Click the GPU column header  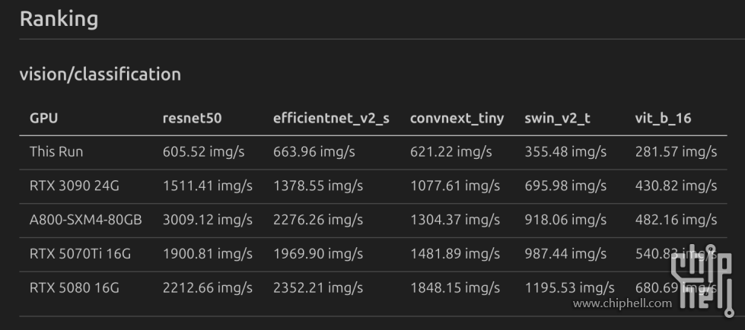43,119
